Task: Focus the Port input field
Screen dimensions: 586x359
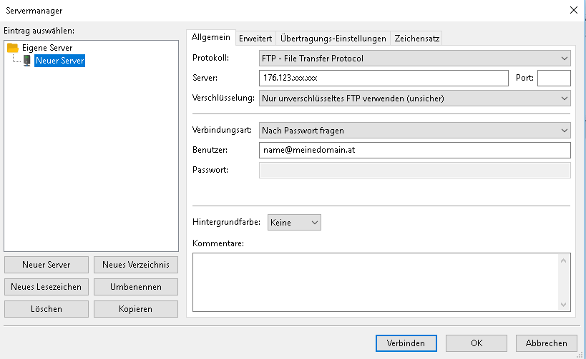Action: pos(553,78)
